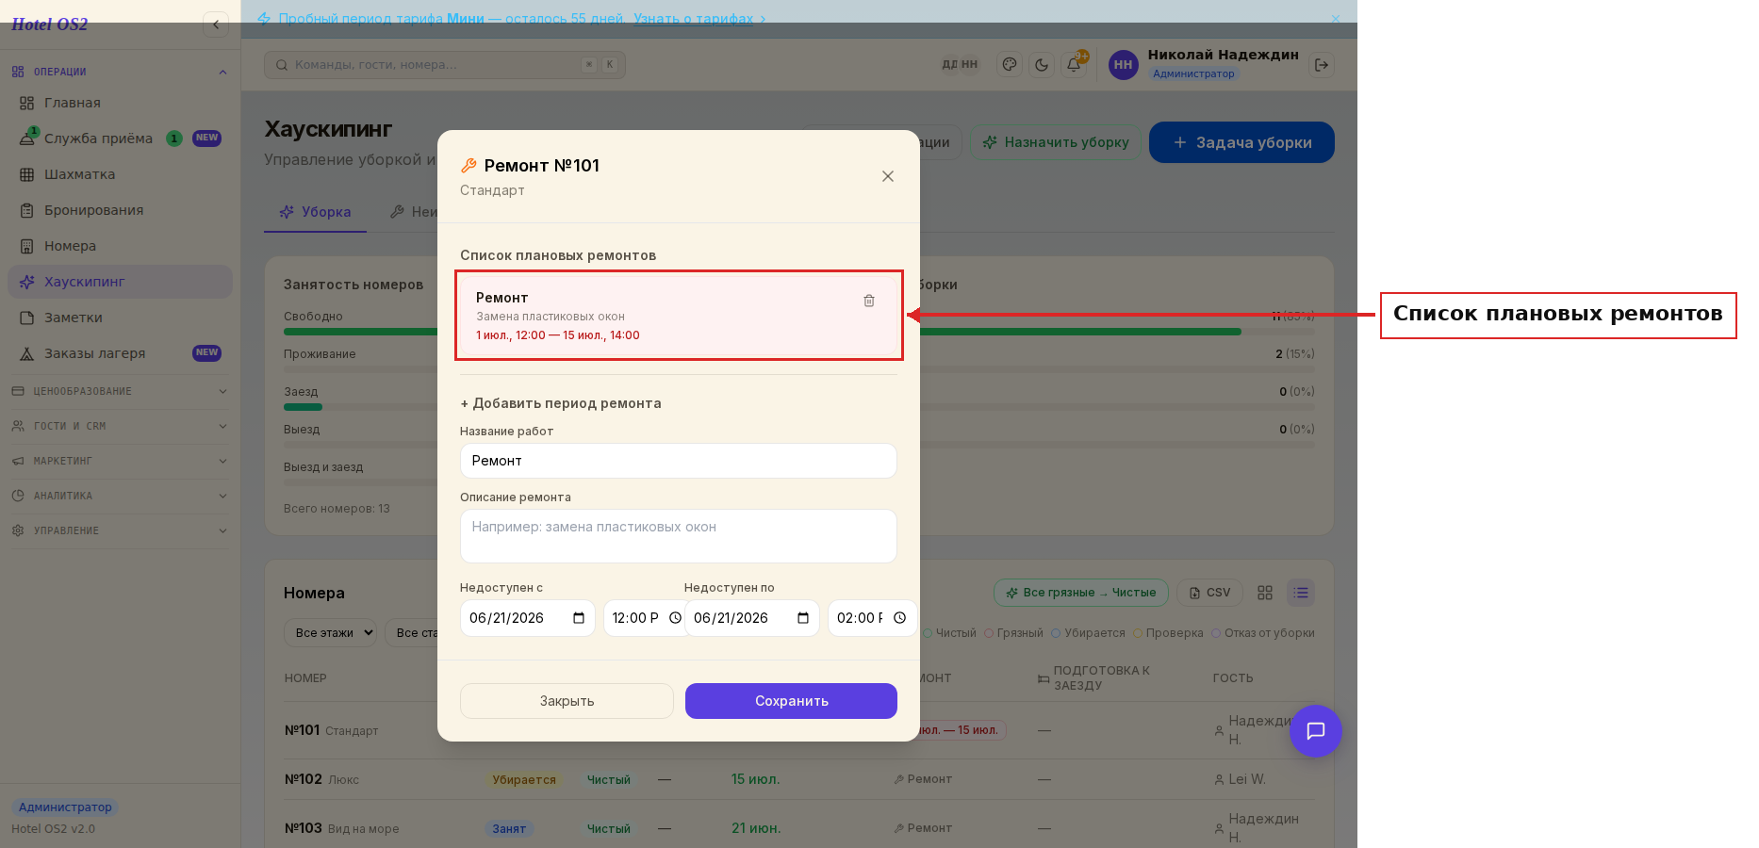Image resolution: width=1759 pixels, height=848 pixels.
Task: Click Все грязные → Чистые button
Action: 1081,593
